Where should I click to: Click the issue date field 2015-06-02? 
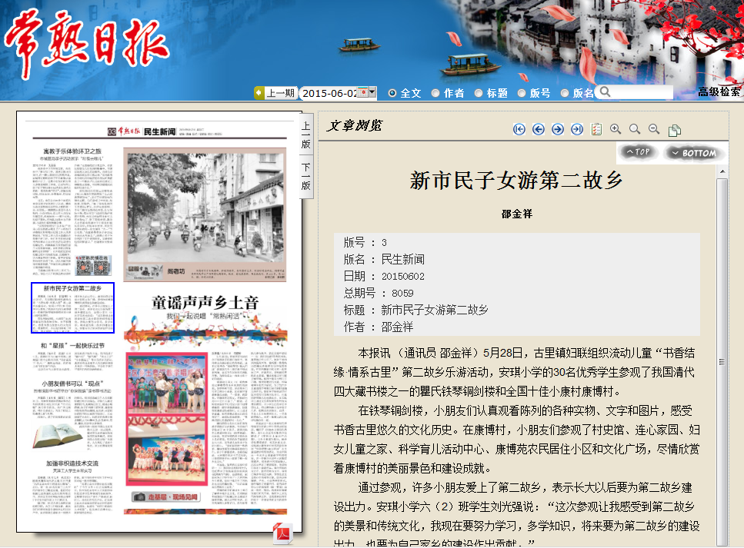329,93
